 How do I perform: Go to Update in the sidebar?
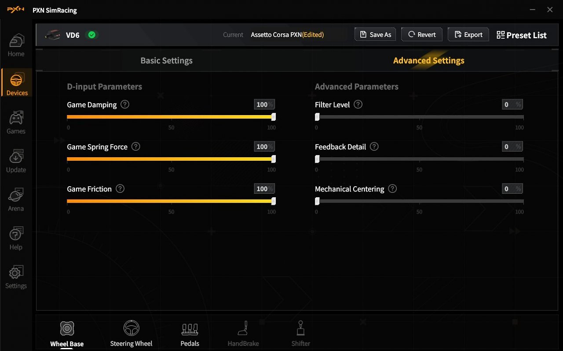[x=16, y=161]
